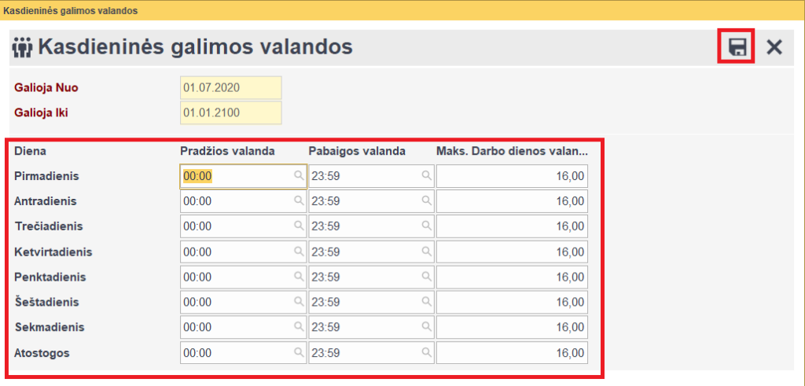
Task: Open lookup for Šeštadienis start hour
Action: click(299, 302)
